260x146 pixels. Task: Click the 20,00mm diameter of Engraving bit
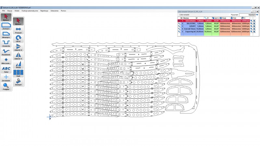point(200,31)
